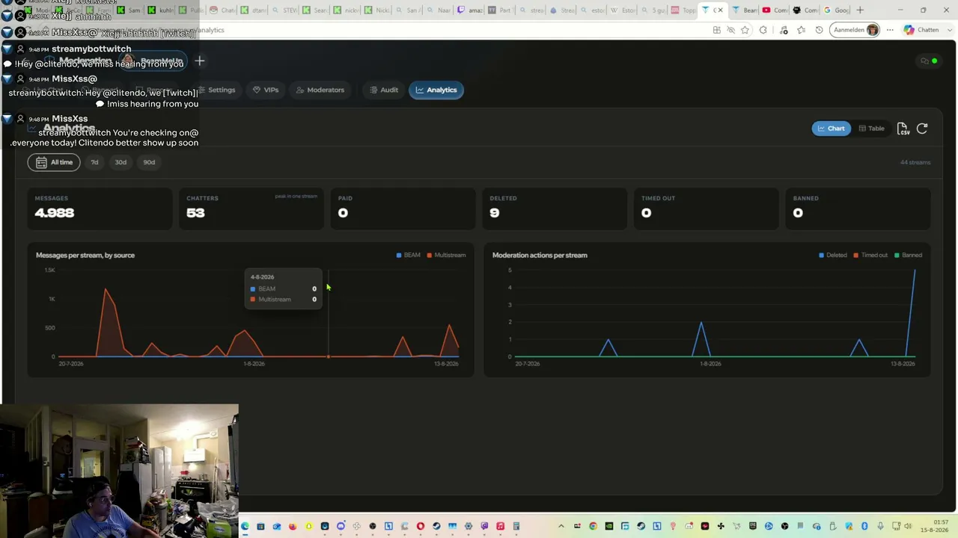Toggle Multistream series in messages legend

[x=447, y=255]
